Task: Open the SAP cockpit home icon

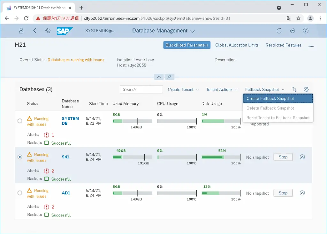Action: [48, 31]
